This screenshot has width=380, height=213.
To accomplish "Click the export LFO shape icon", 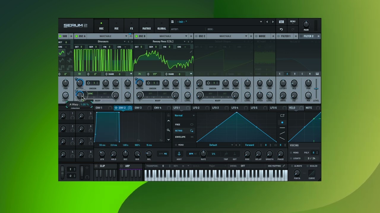I will point(282,115).
